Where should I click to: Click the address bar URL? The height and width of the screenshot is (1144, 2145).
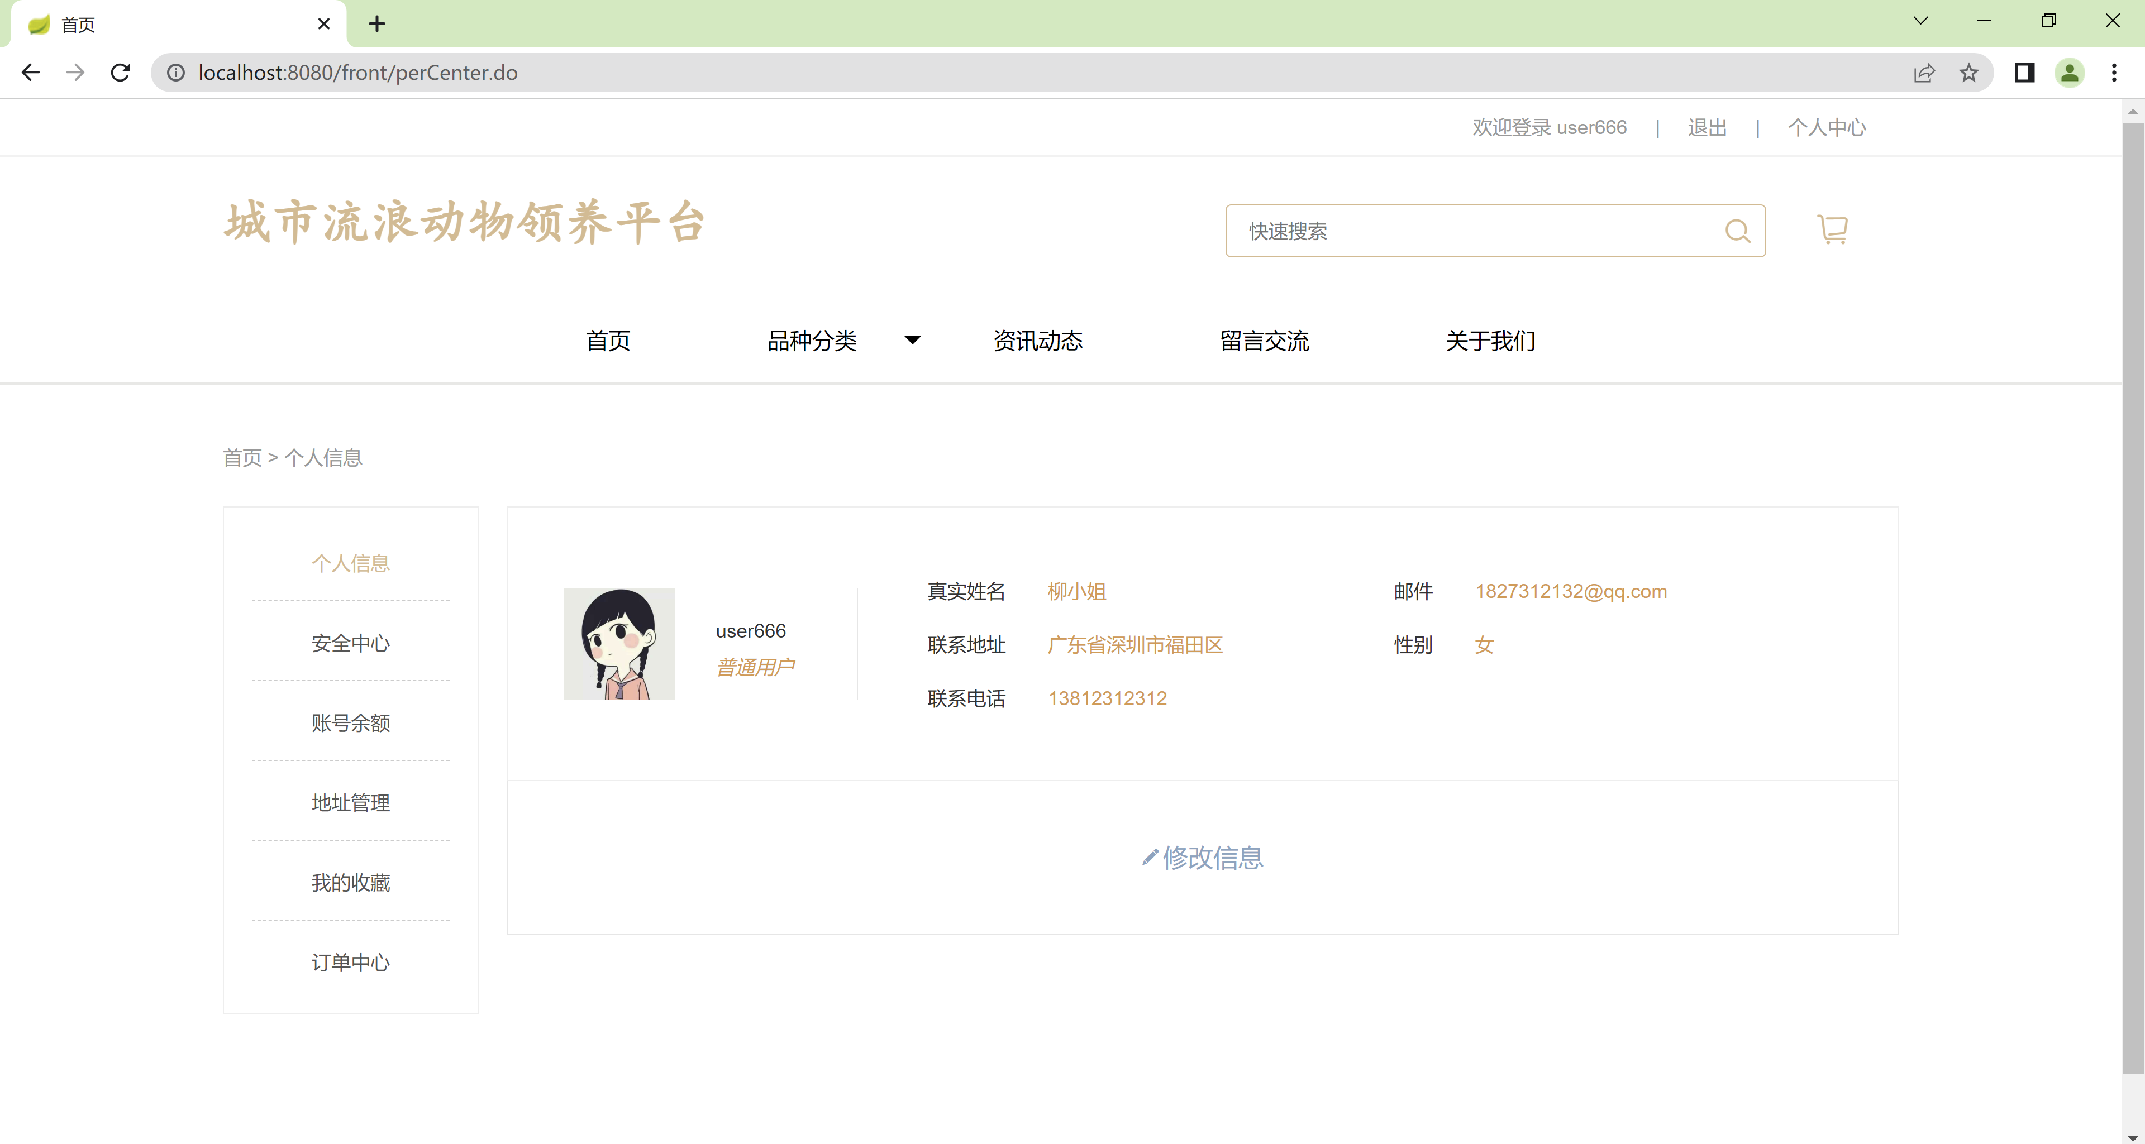pos(358,73)
